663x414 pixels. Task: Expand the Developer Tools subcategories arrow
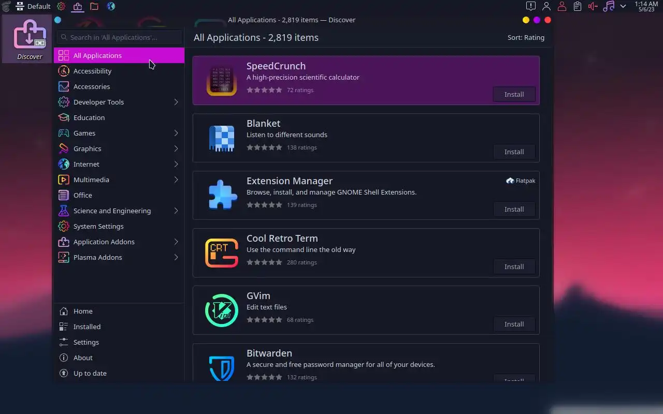[176, 102]
